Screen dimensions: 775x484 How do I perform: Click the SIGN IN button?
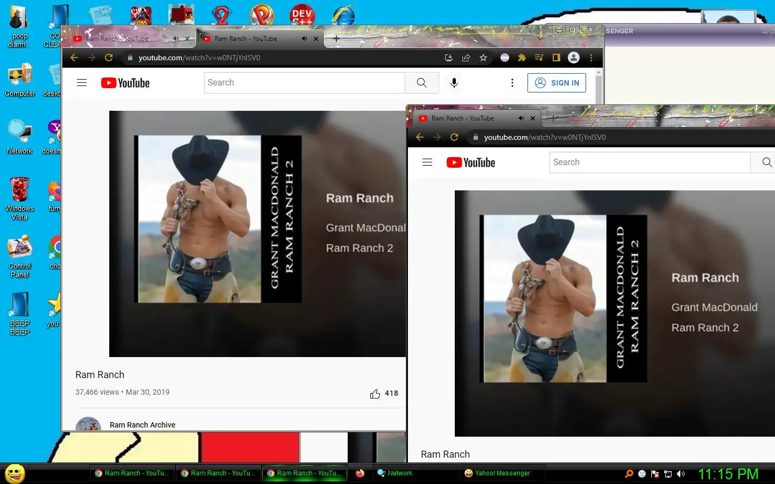pyautogui.click(x=556, y=83)
